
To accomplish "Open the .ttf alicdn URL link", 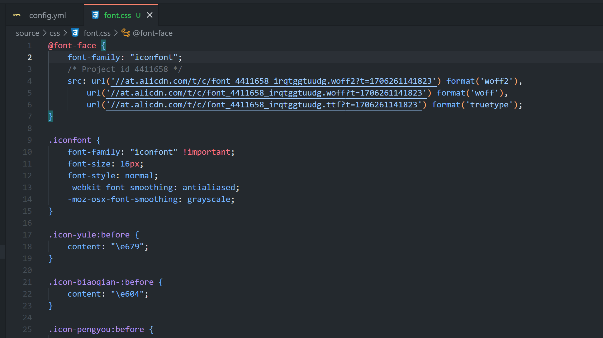I will (x=264, y=105).
